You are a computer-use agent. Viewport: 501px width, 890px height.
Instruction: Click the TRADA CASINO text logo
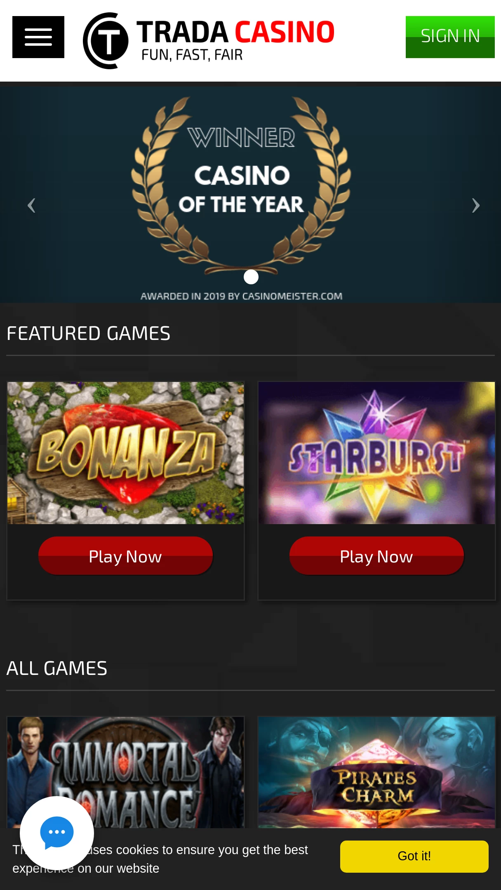[x=235, y=32]
